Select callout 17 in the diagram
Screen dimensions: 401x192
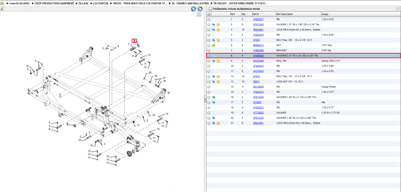click(138, 125)
